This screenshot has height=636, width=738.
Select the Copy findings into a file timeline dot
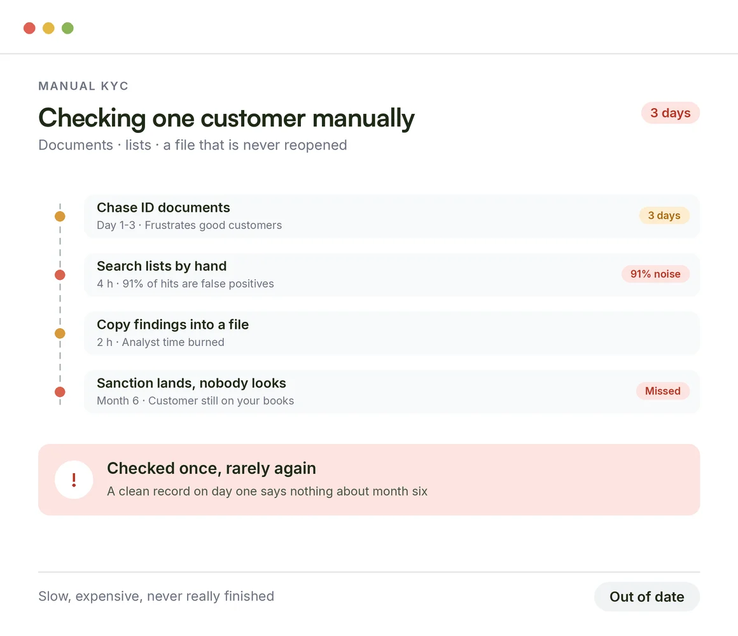point(60,333)
